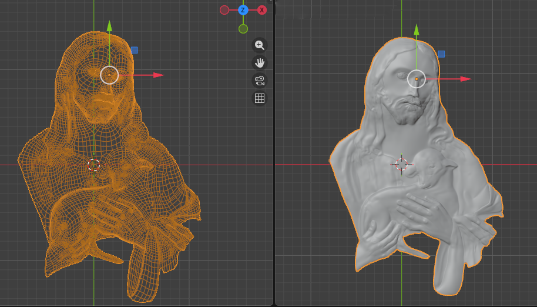Toggle the camera view icon

(x=260, y=80)
